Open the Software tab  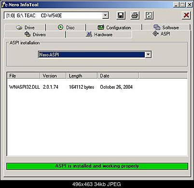click(x=166, y=27)
